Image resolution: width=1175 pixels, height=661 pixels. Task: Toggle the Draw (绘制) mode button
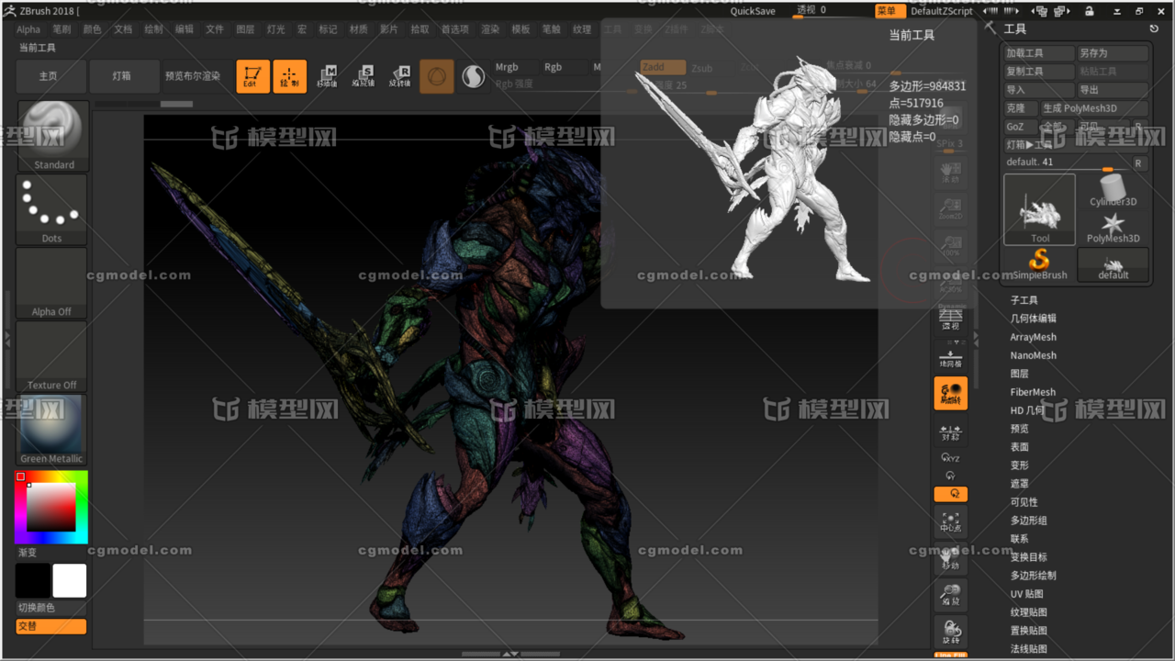point(289,76)
